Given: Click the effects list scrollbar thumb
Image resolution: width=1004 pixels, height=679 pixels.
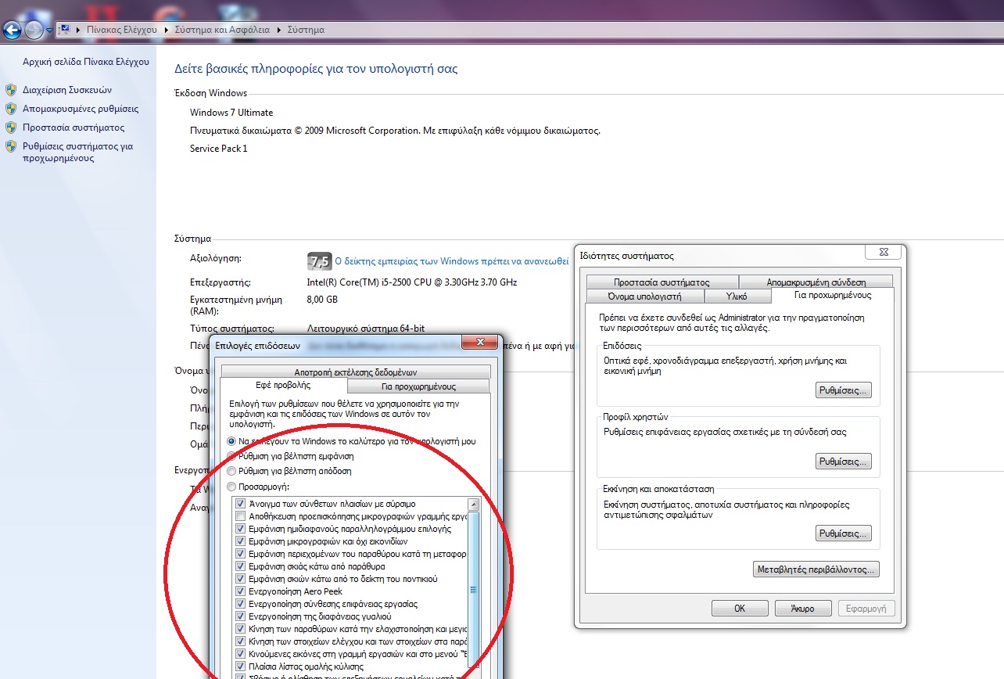Looking at the screenshot, I should [473, 591].
